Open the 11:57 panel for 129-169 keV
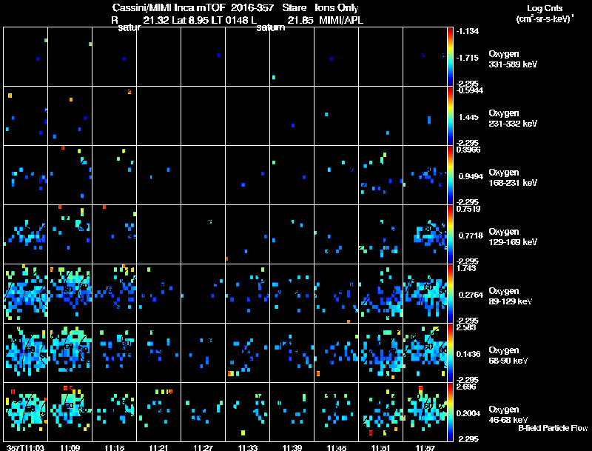592x451 pixels. [x=425, y=234]
